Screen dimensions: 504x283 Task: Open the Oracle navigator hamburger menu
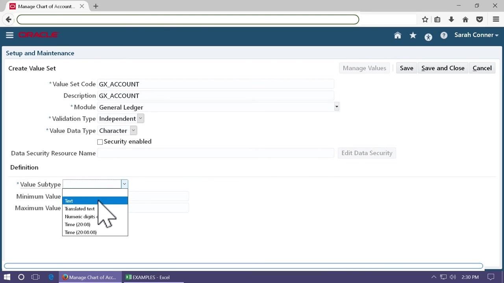point(10,35)
